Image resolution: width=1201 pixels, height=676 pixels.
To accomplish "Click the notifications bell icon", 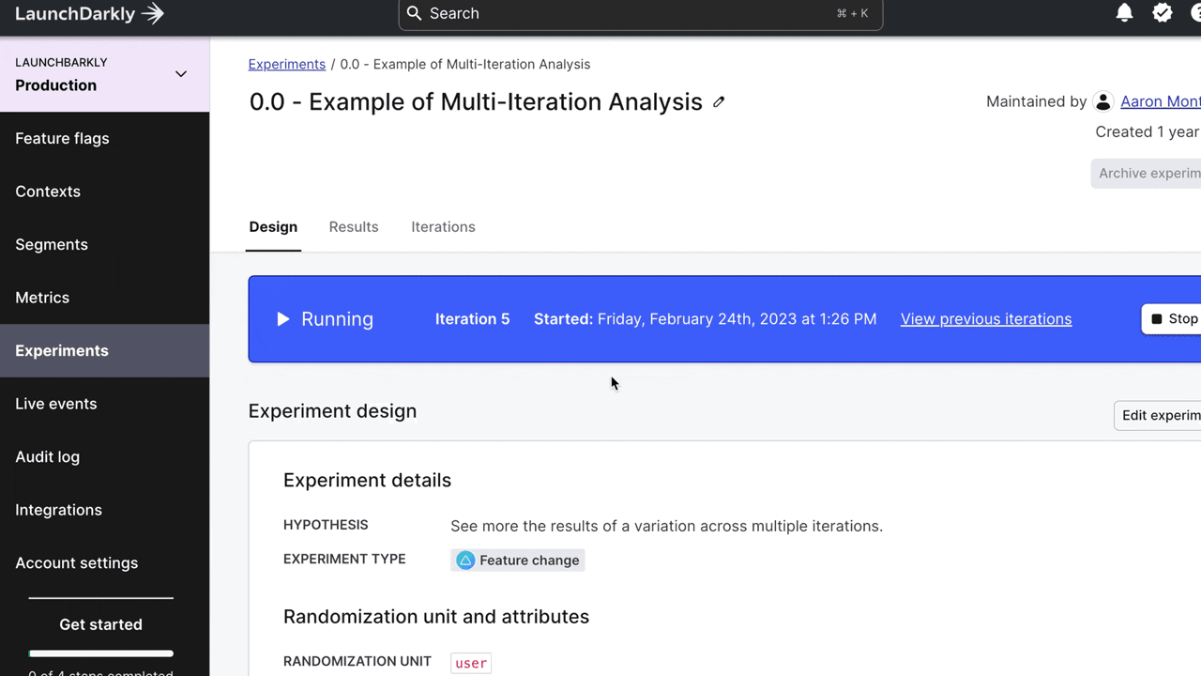I will click(1124, 13).
